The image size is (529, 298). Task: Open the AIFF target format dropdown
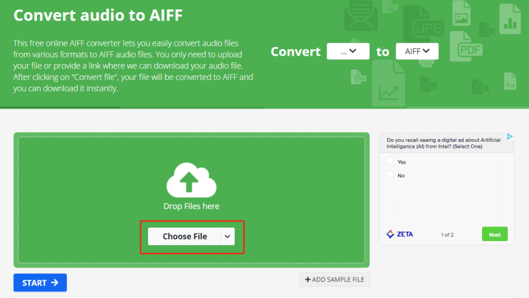tap(417, 52)
